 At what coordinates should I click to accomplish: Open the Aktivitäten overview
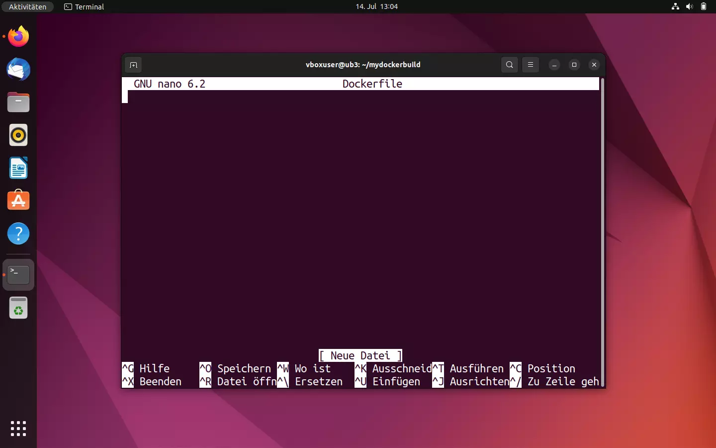click(27, 6)
